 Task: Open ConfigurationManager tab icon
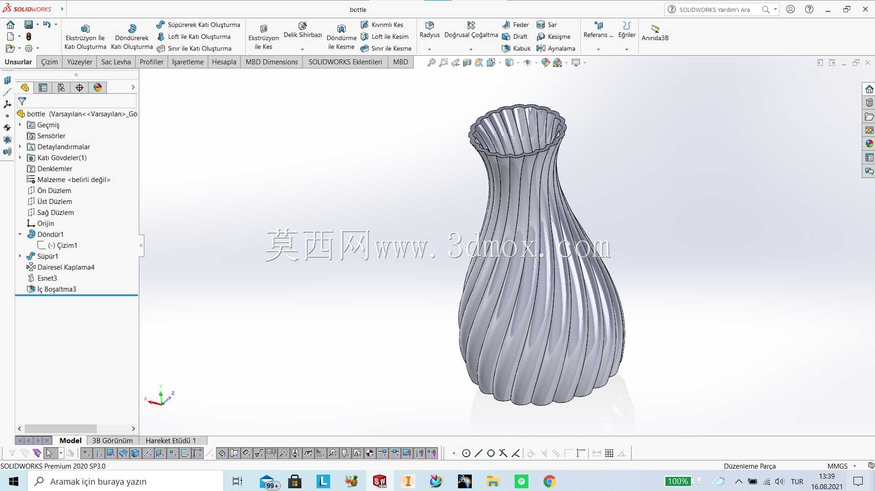click(61, 88)
